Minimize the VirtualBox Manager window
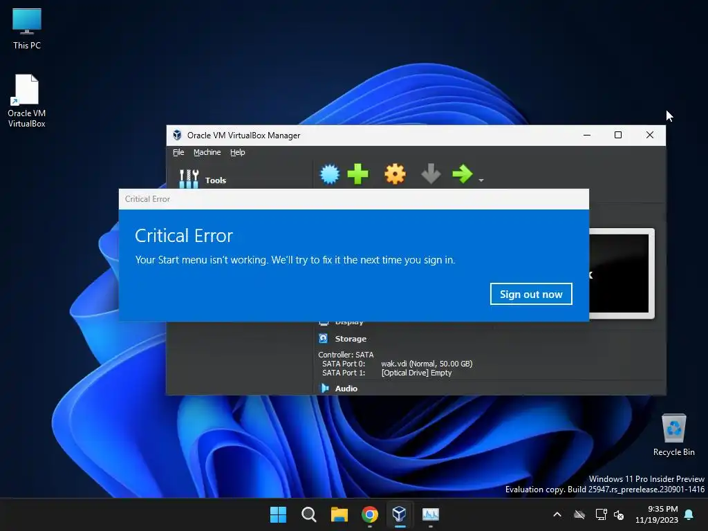 coord(587,135)
